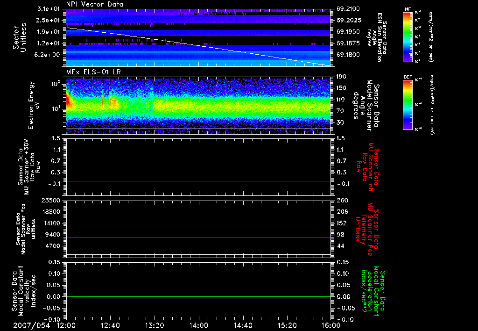Click the 69.2100 tick label
Screen dimensions: 478x331
coord(347,9)
